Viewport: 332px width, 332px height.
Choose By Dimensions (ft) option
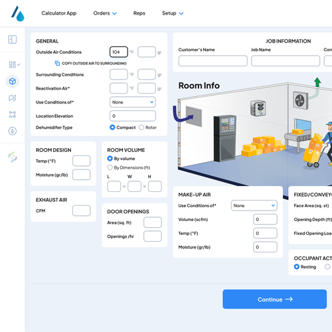pyautogui.click(x=110, y=167)
